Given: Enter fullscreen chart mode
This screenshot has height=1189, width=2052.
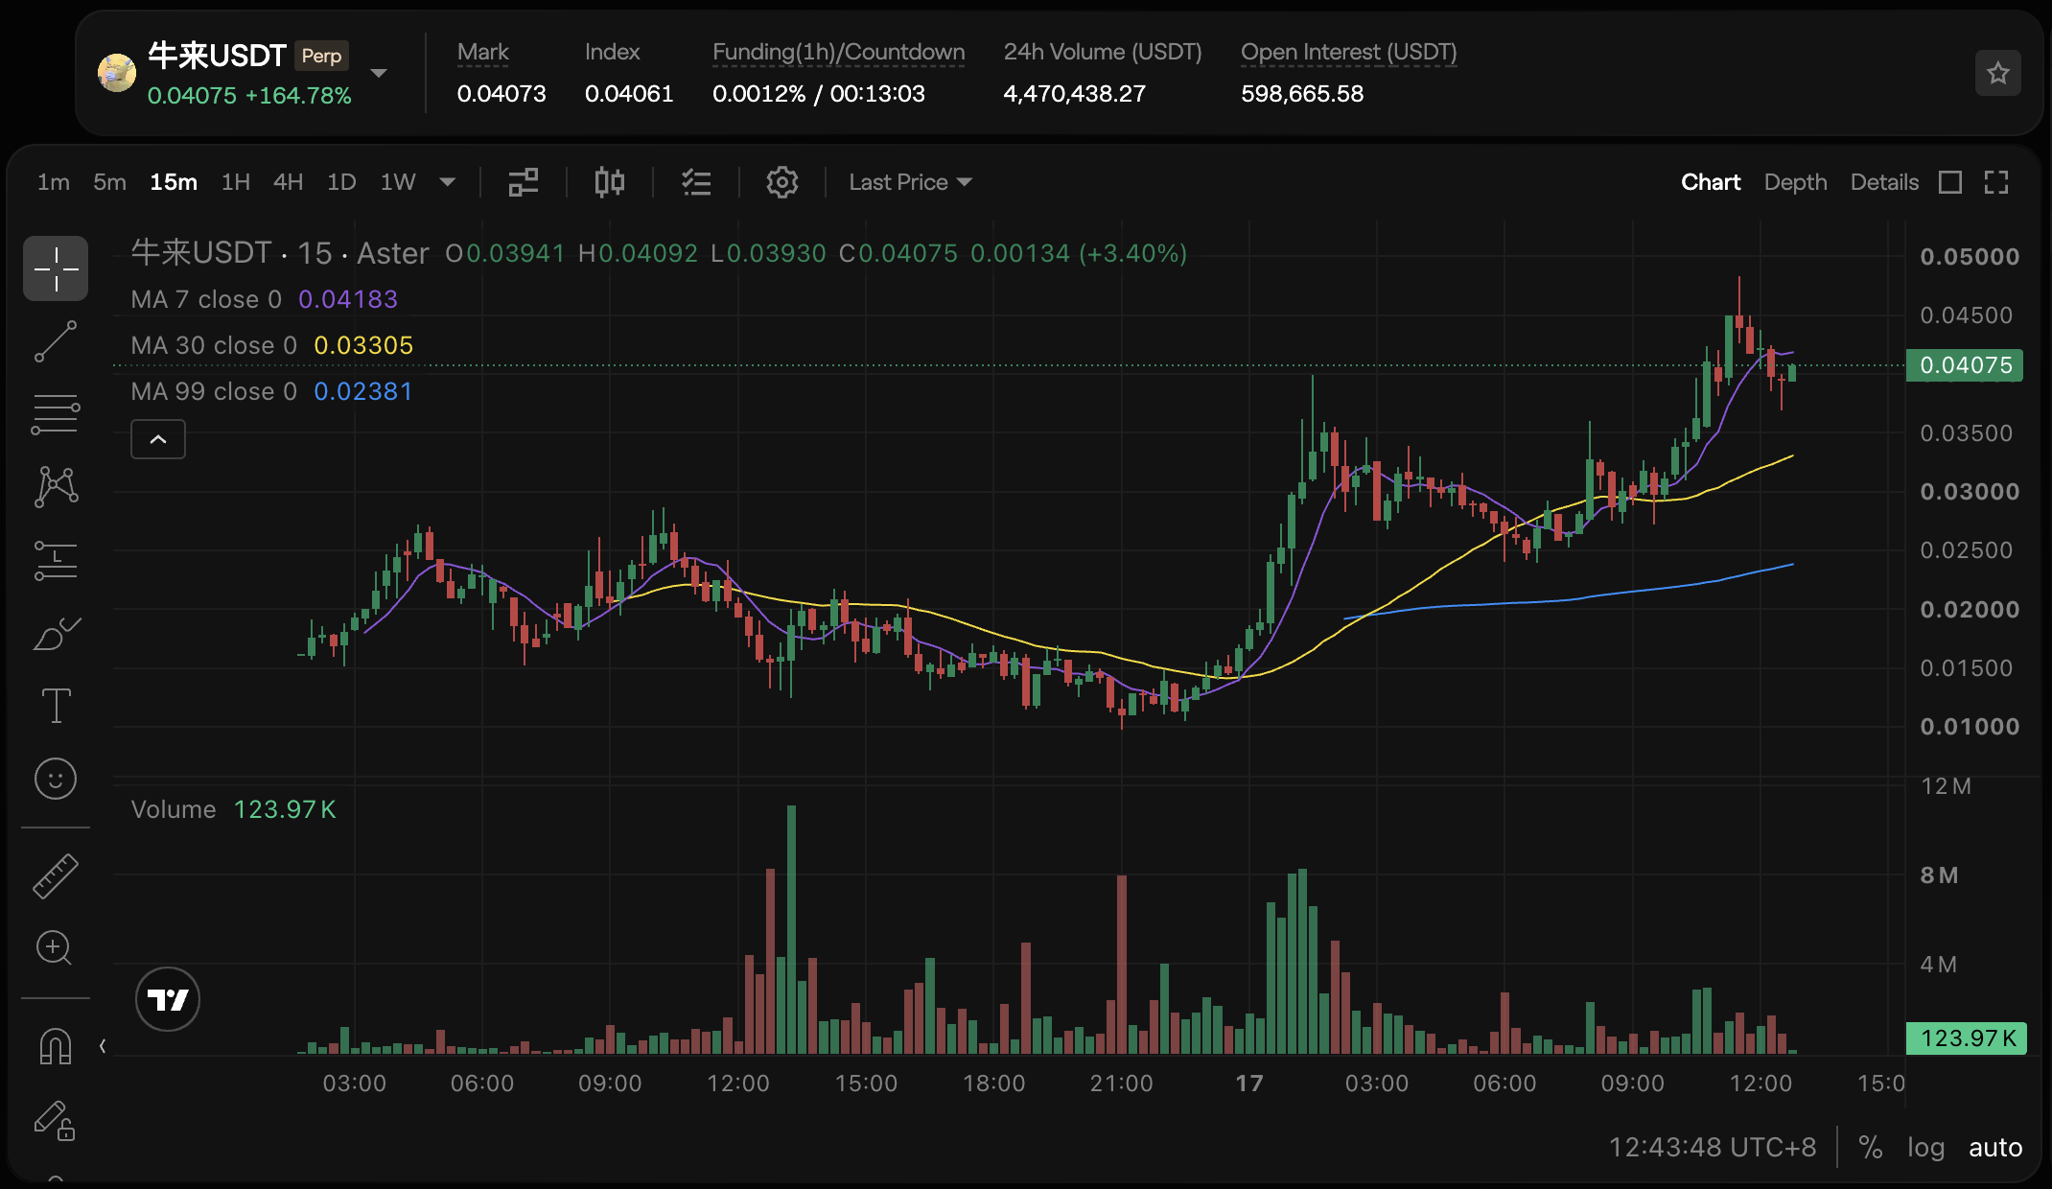Looking at the screenshot, I should (1996, 182).
